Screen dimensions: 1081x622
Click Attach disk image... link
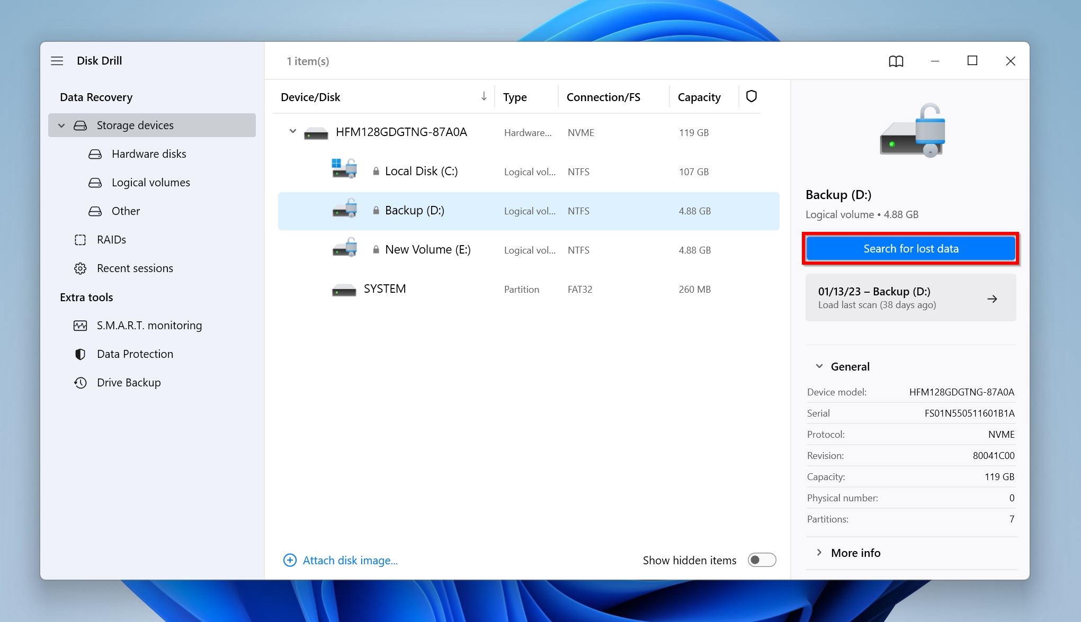click(x=350, y=560)
